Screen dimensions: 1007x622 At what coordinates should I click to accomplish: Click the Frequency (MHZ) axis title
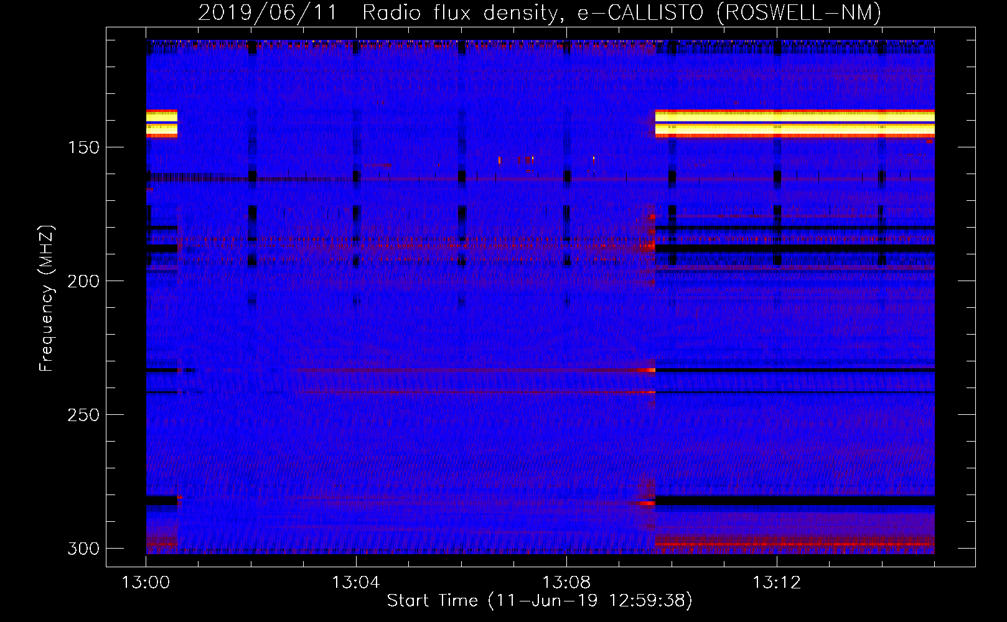pyautogui.click(x=47, y=298)
